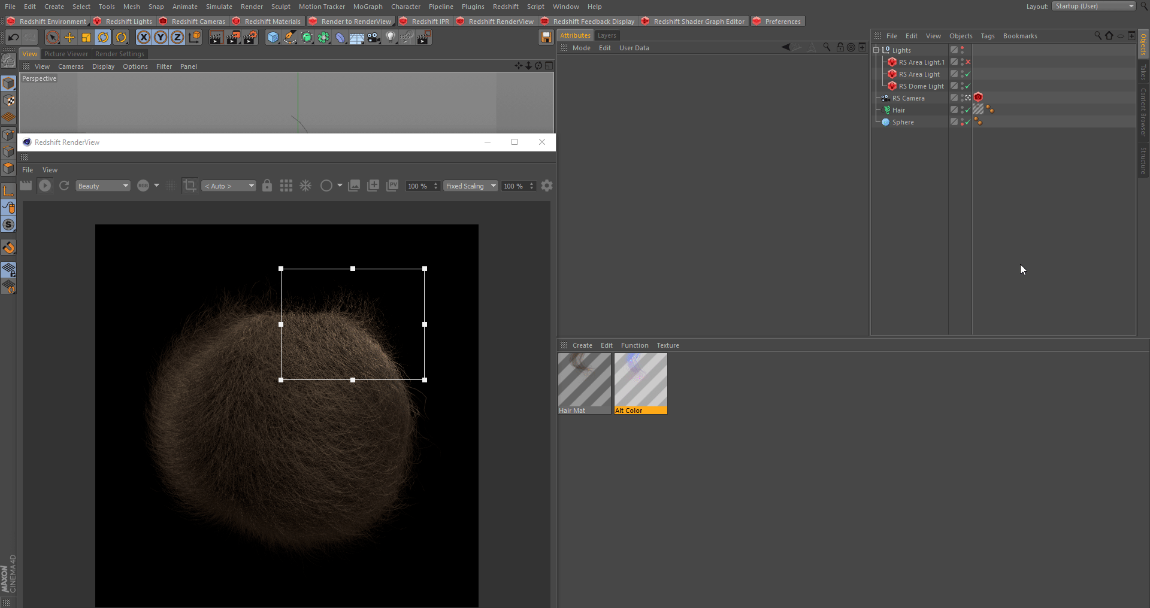This screenshot has width=1150, height=608.
Task: Click the RenderView lock icon
Action: [267, 186]
